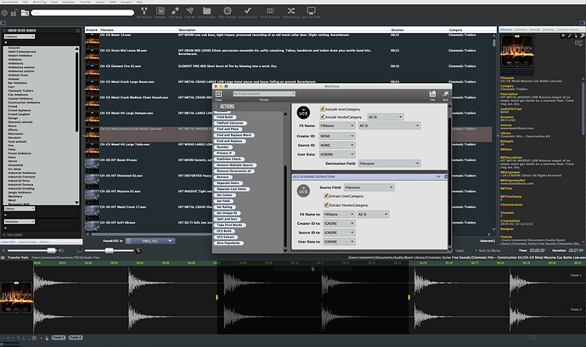
Task: Click the folder search icon next to the Find field
Action: 25,13
